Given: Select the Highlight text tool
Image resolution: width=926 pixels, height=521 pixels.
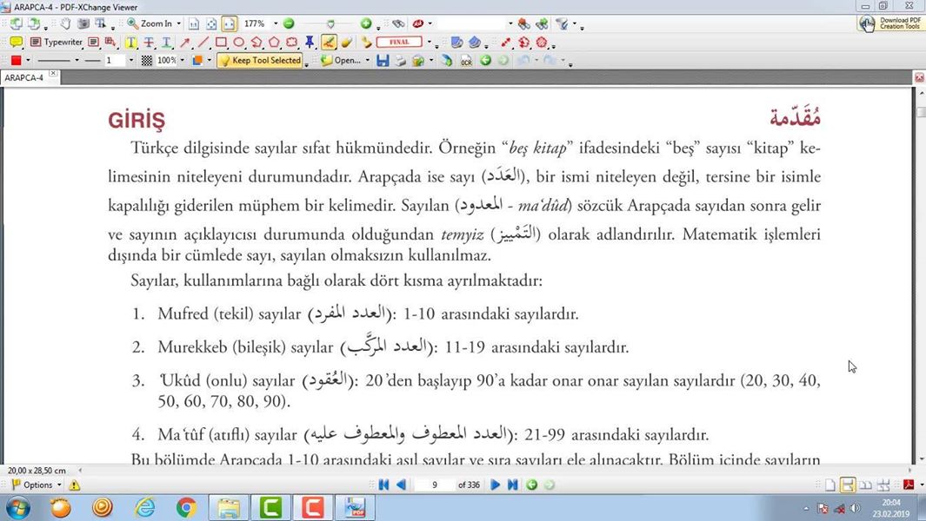Looking at the screenshot, I should pos(131,43).
